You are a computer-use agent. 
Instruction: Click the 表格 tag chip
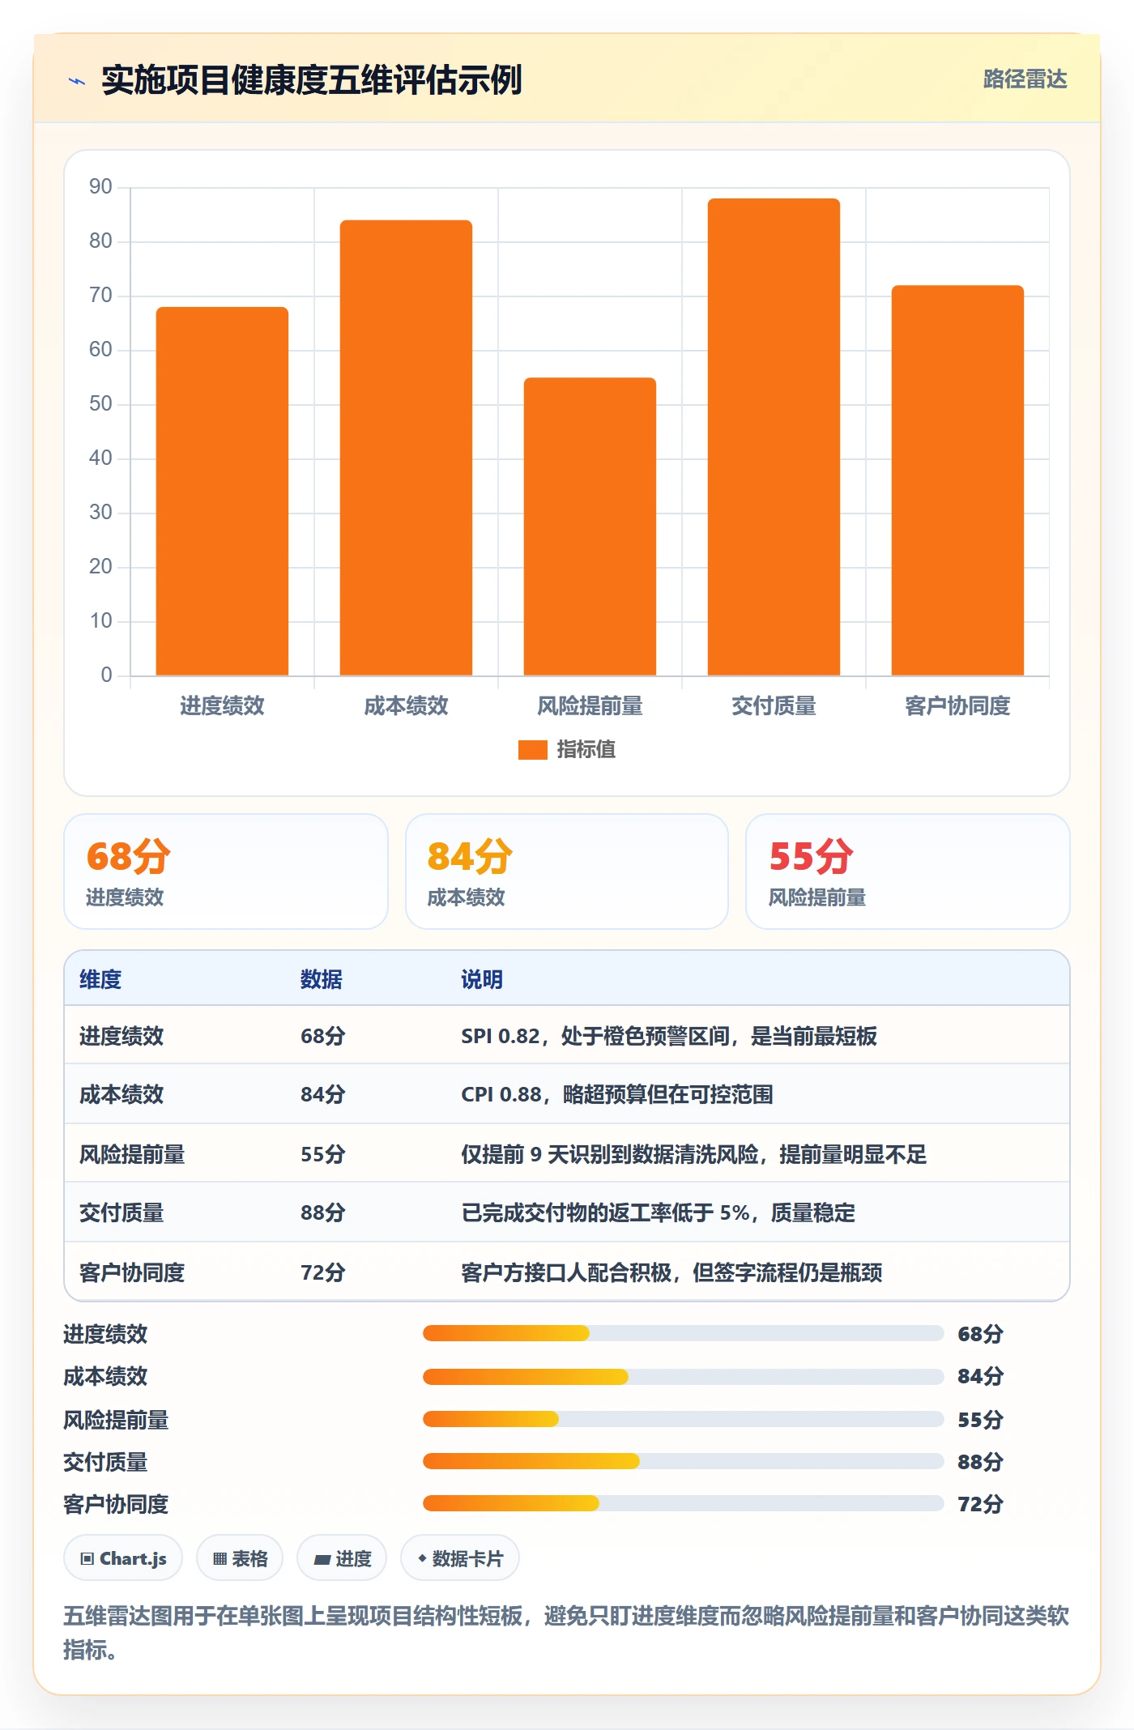pos(240,1558)
